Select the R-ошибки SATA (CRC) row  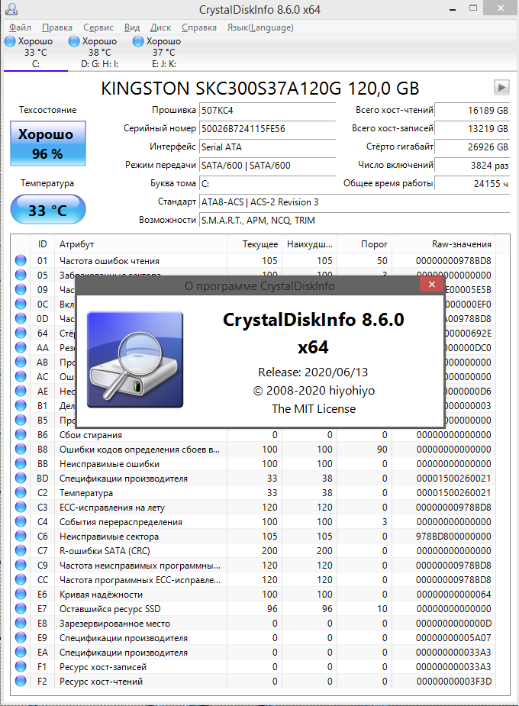point(253,550)
